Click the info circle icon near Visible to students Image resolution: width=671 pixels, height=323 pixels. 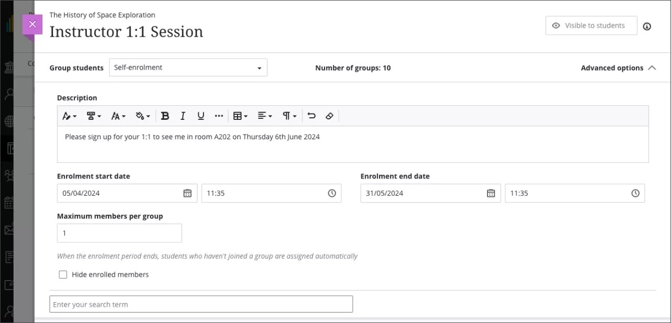pyautogui.click(x=647, y=26)
